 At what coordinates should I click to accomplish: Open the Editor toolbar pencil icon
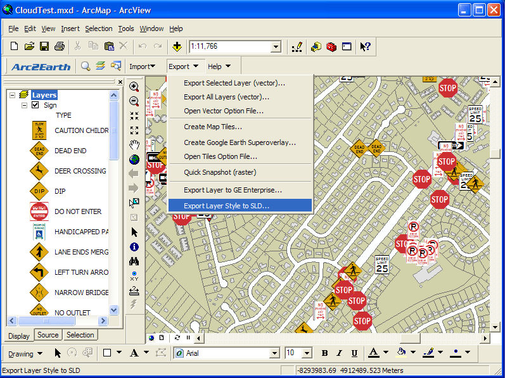297,47
